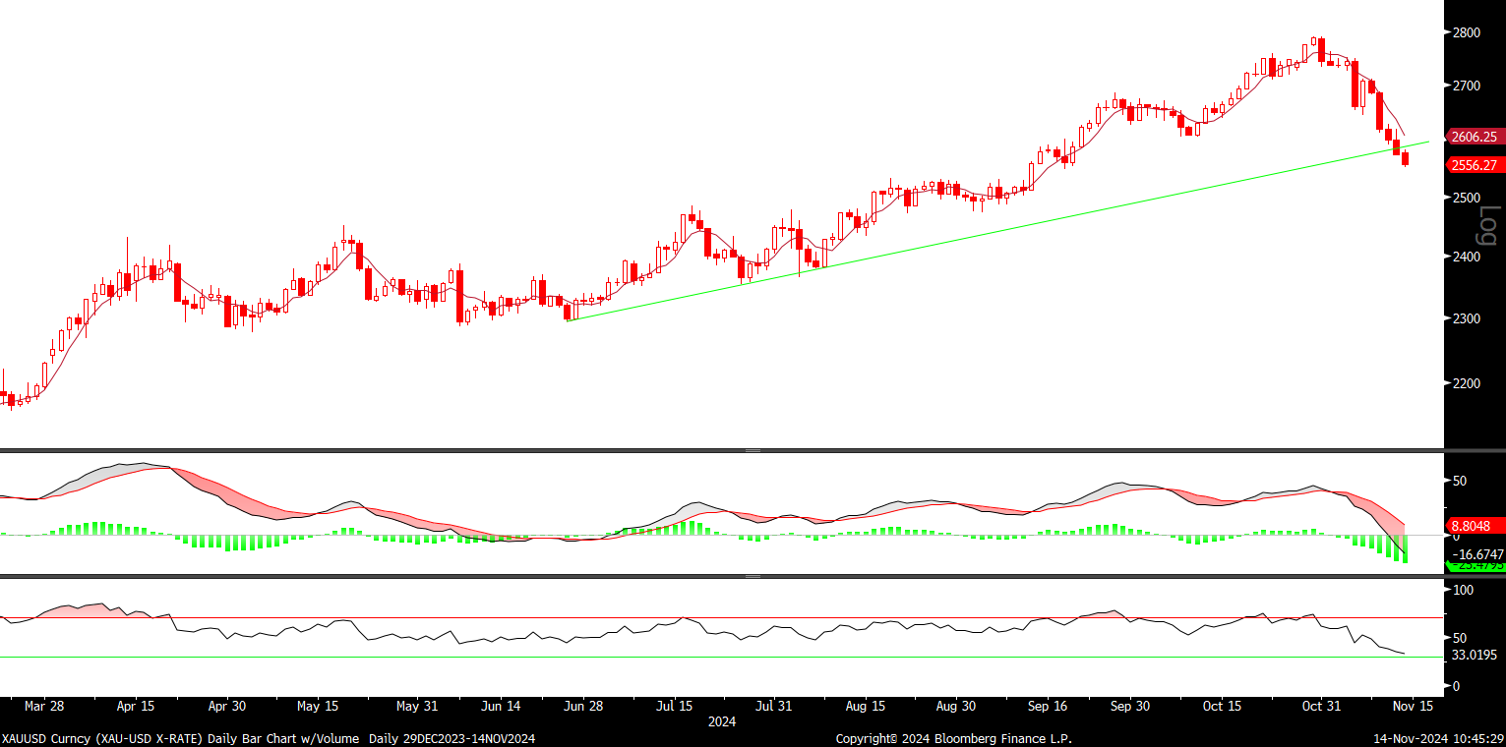Click the green MACD histogram value tag

click(1476, 566)
